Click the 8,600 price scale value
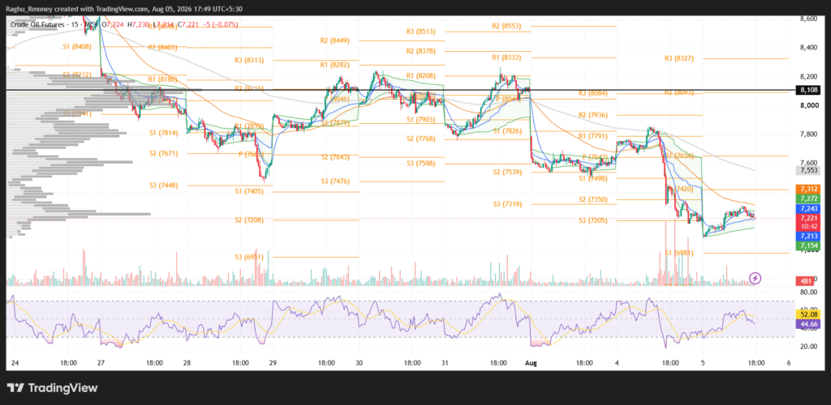This screenshot has width=831, height=405. pyautogui.click(x=809, y=19)
